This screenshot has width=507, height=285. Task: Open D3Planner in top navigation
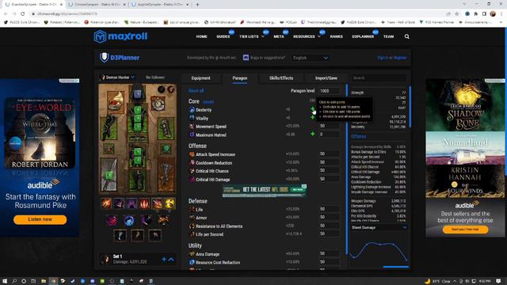tap(363, 36)
